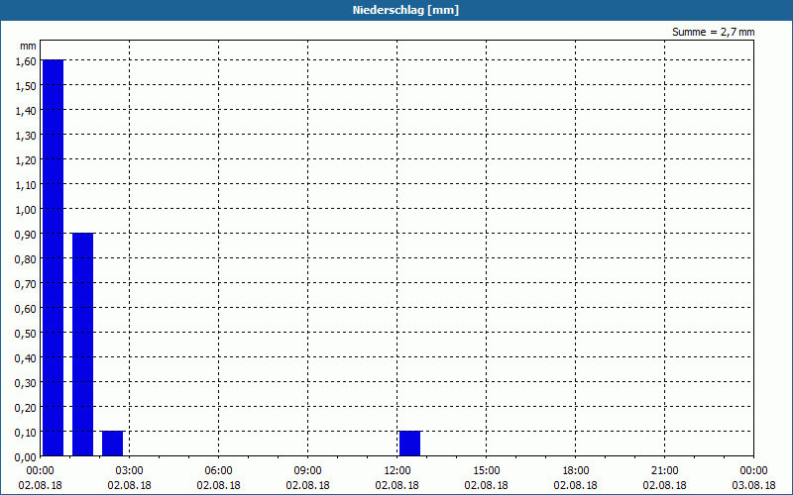Viewport: 793px width, 495px height.
Task: Click the 00:00 03.08.18 end axis label
Action: 753,478
